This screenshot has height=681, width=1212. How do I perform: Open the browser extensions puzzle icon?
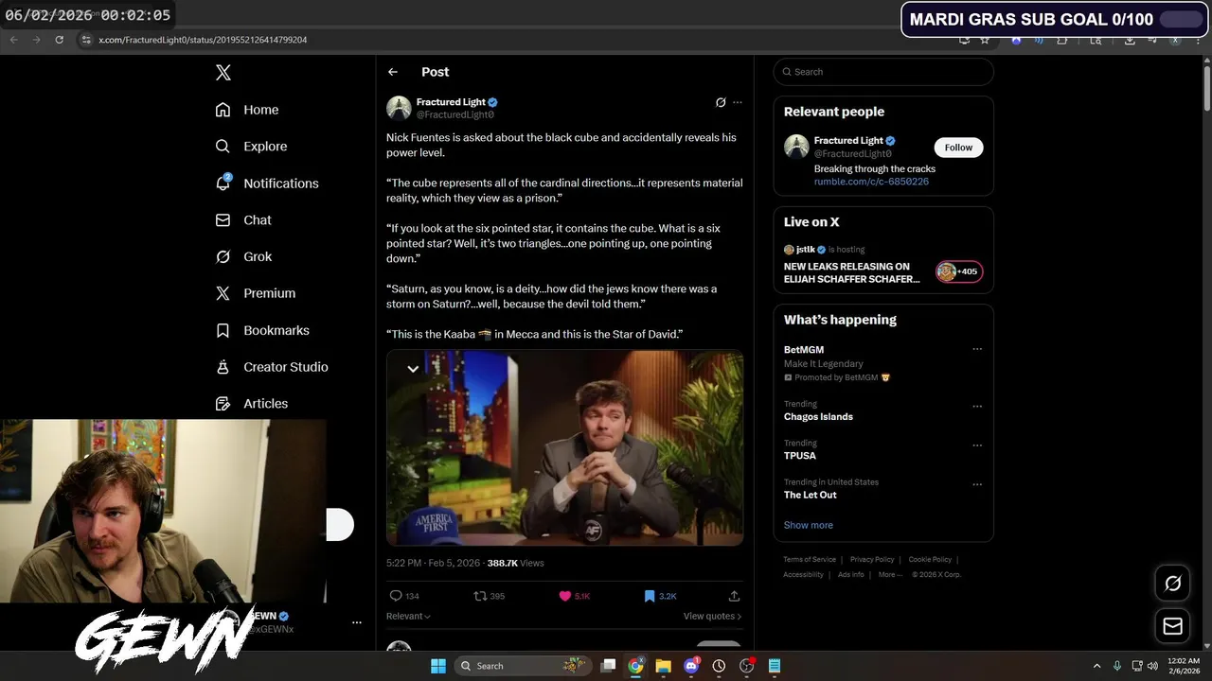1062,40
